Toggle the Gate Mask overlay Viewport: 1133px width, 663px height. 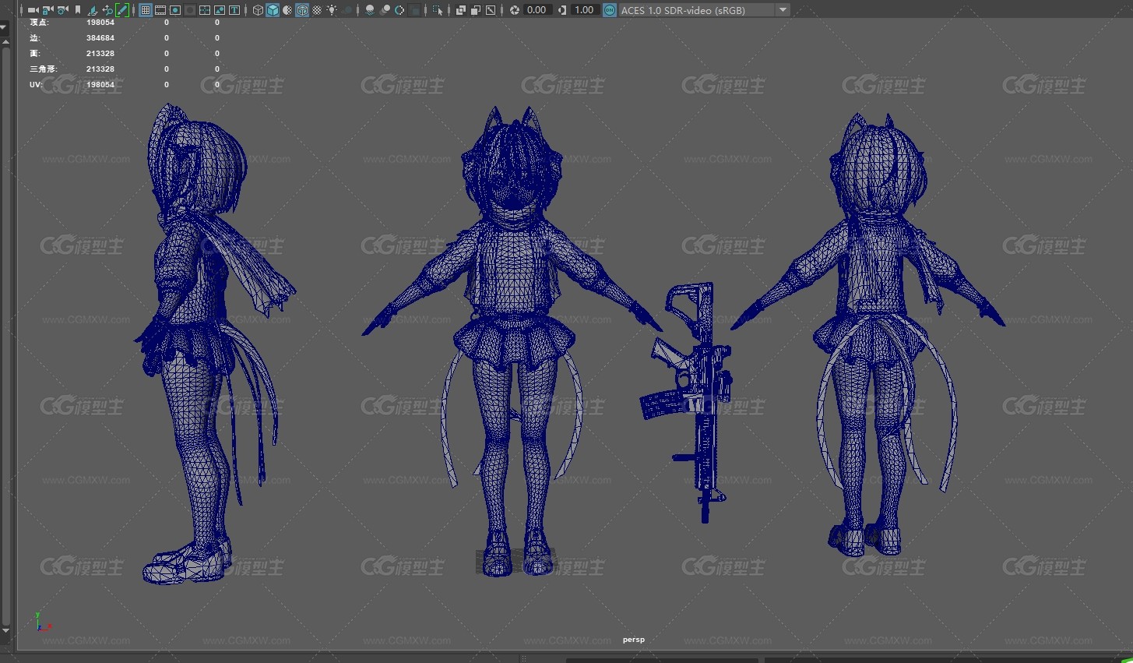tap(190, 10)
